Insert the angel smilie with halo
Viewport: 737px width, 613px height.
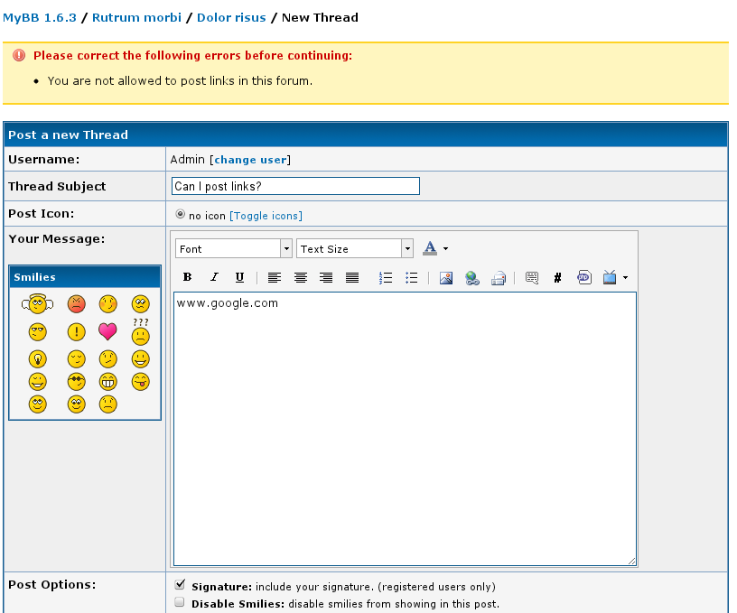pyautogui.click(x=37, y=304)
